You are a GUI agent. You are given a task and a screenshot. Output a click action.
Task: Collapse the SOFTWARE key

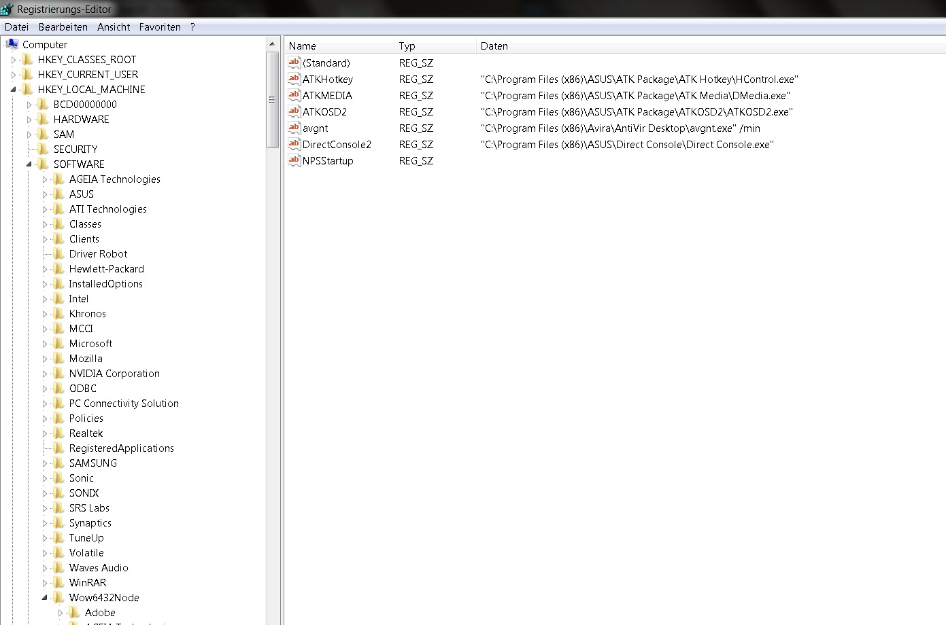pyautogui.click(x=29, y=164)
